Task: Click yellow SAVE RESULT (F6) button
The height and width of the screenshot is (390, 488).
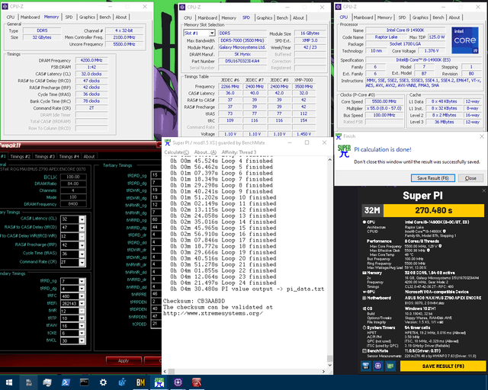Action: (x=443, y=366)
